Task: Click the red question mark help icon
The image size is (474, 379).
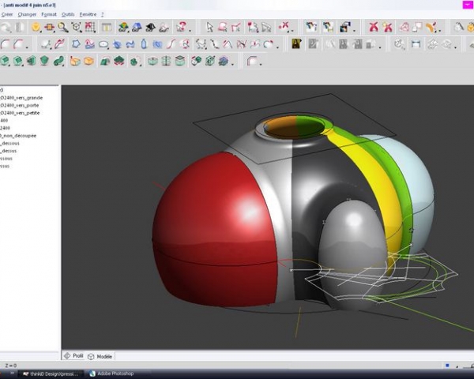Action: click(182, 27)
